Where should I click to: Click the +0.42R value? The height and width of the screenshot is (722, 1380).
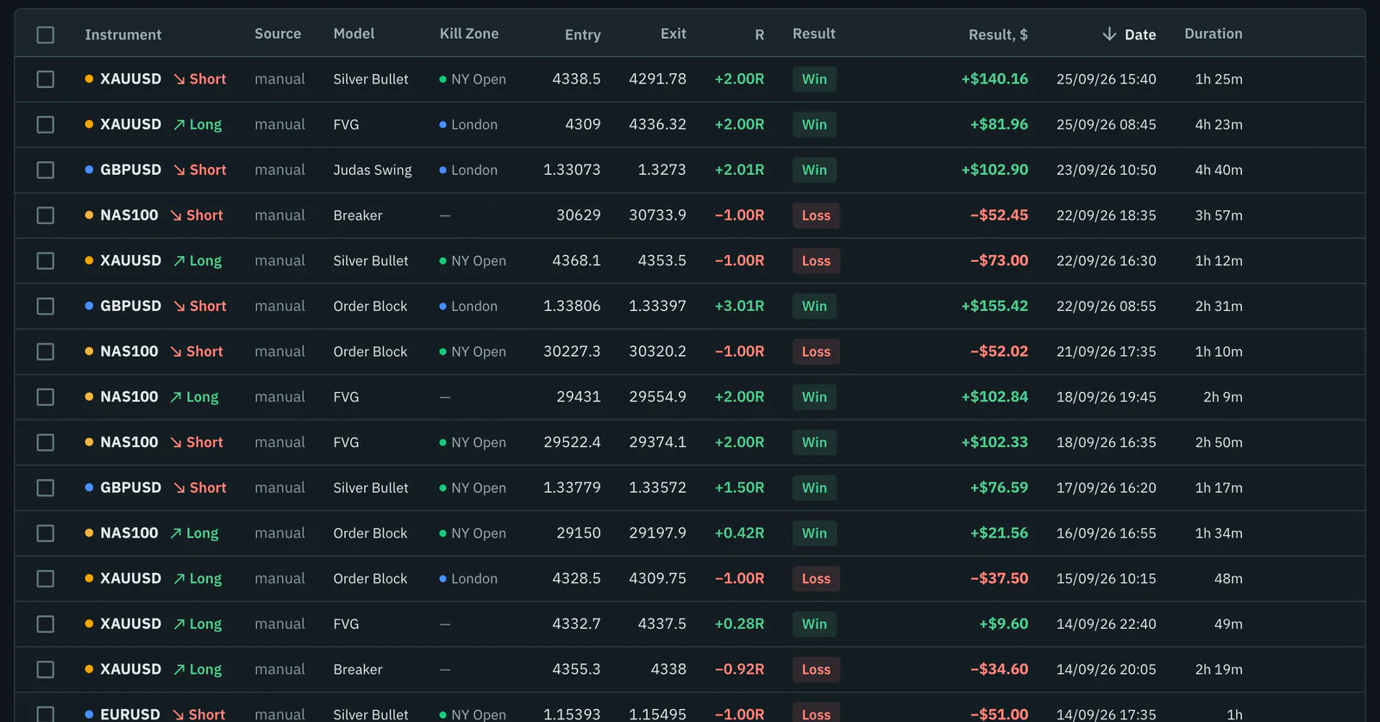740,533
